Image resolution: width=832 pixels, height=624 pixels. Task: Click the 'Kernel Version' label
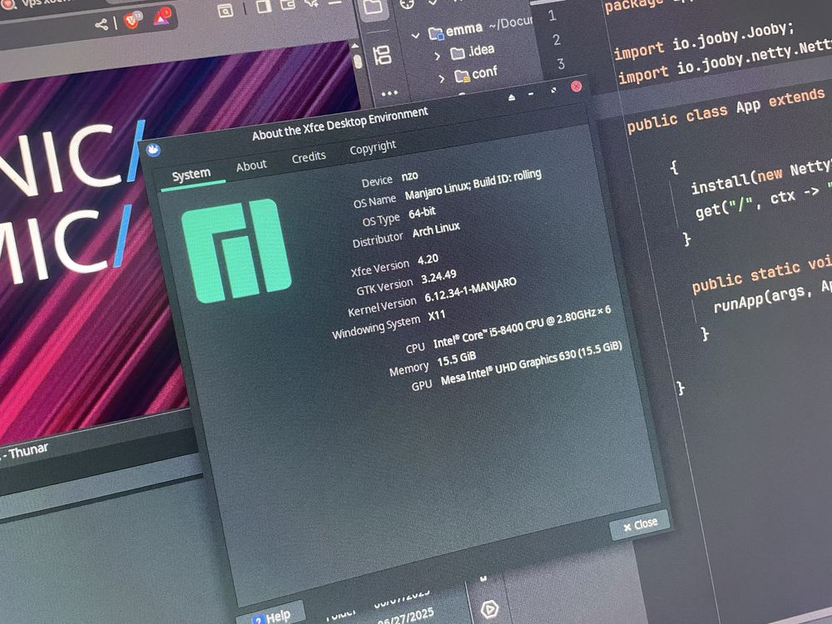point(382,306)
